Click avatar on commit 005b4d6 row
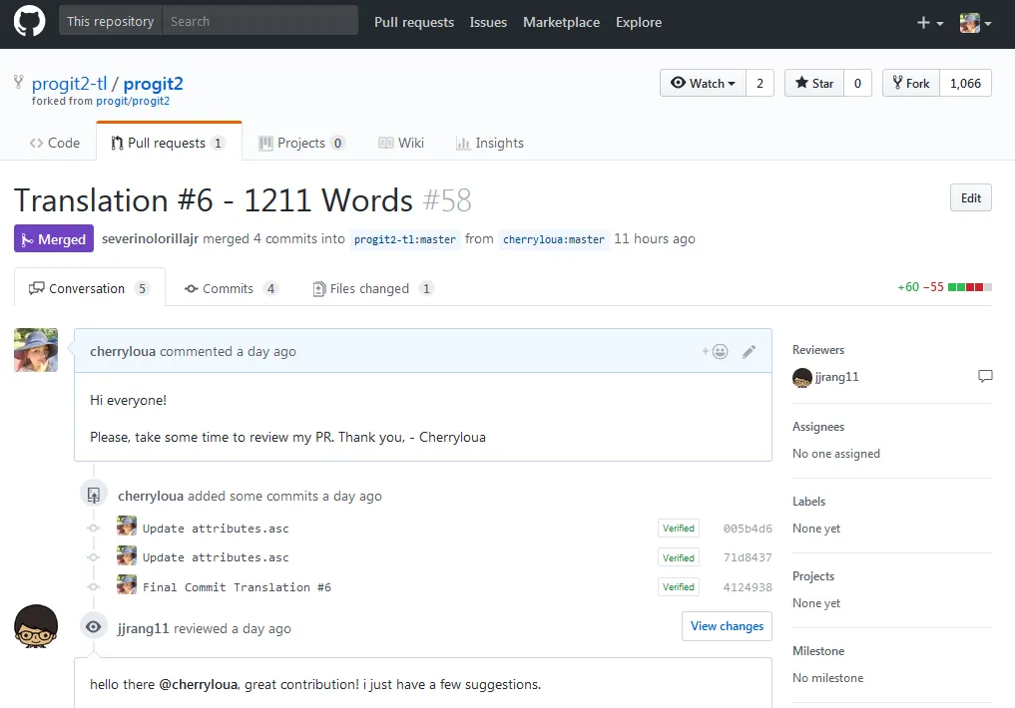 (x=127, y=526)
